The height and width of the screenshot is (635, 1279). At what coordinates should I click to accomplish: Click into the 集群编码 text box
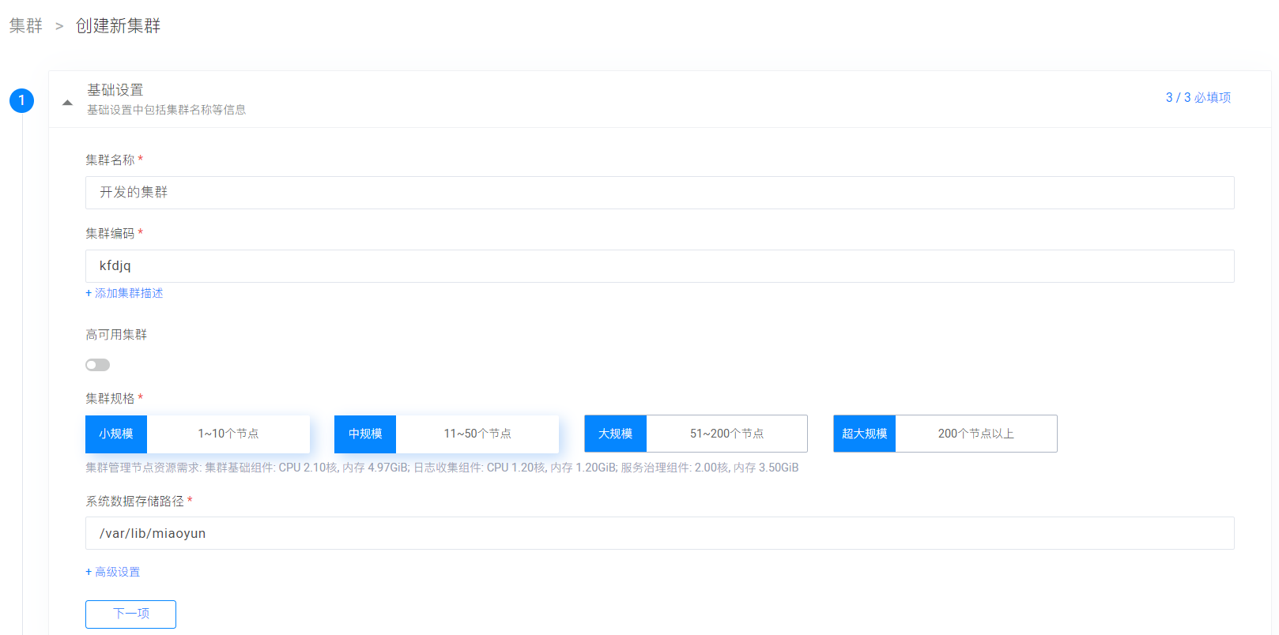tap(659, 266)
